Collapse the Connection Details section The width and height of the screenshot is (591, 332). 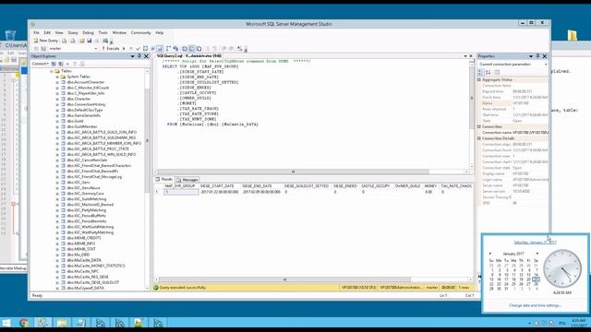479,138
